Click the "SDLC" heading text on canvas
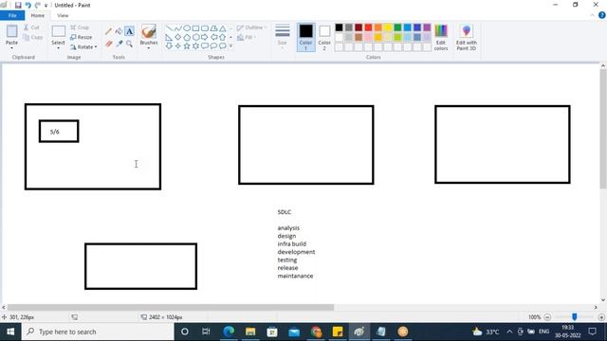The width and height of the screenshot is (607, 341). point(285,212)
